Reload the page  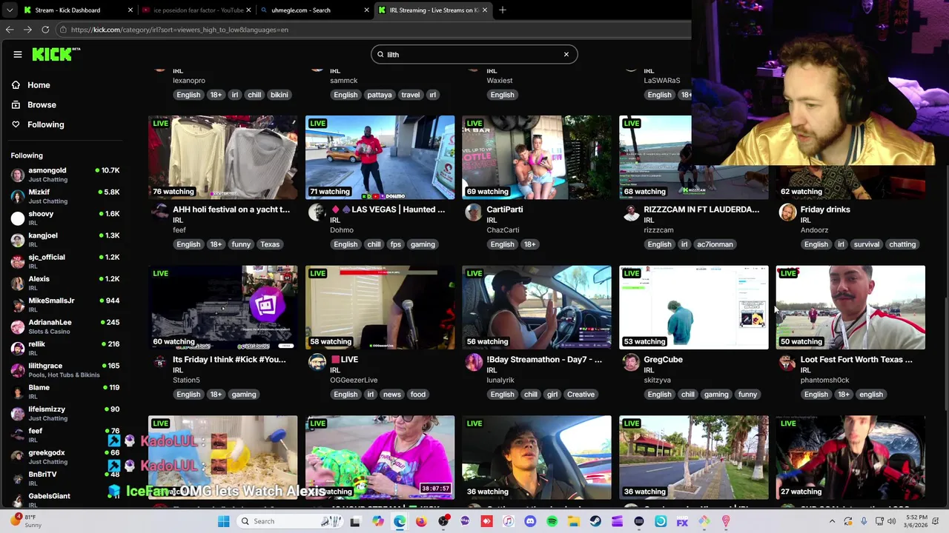pos(45,30)
